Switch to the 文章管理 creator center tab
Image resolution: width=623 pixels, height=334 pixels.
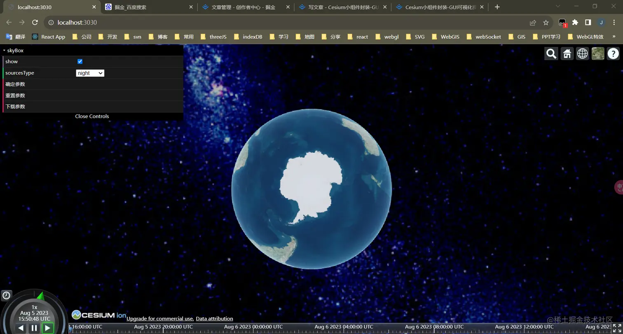tap(243, 7)
